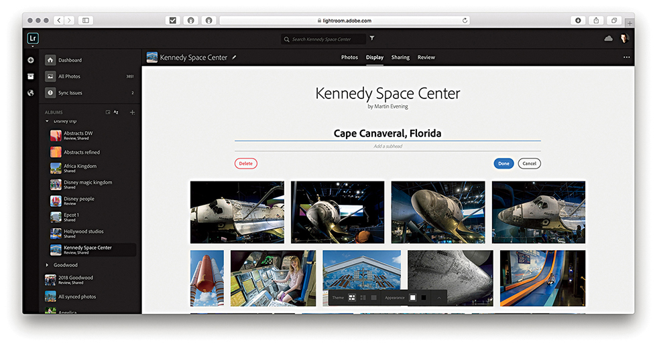This screenshot has height=346, width=657.
Task: Open the Disney people album
Action: (x=93, y=201)
